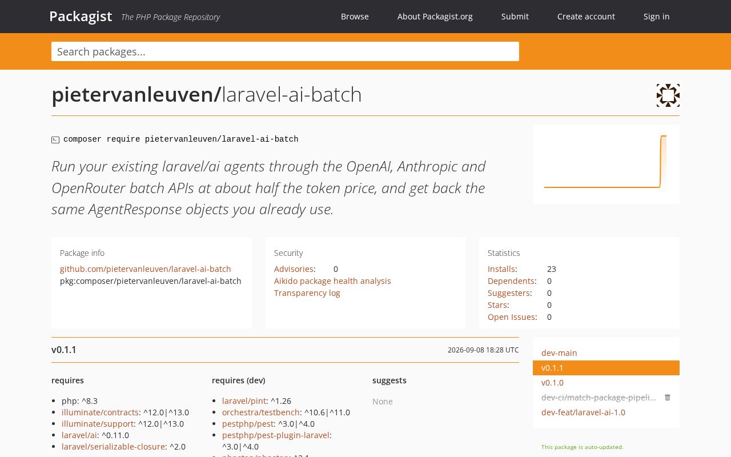The height and width of the screenshot is (457, 731).
Task: Open the Transparency log link
Action: point(307,293)
